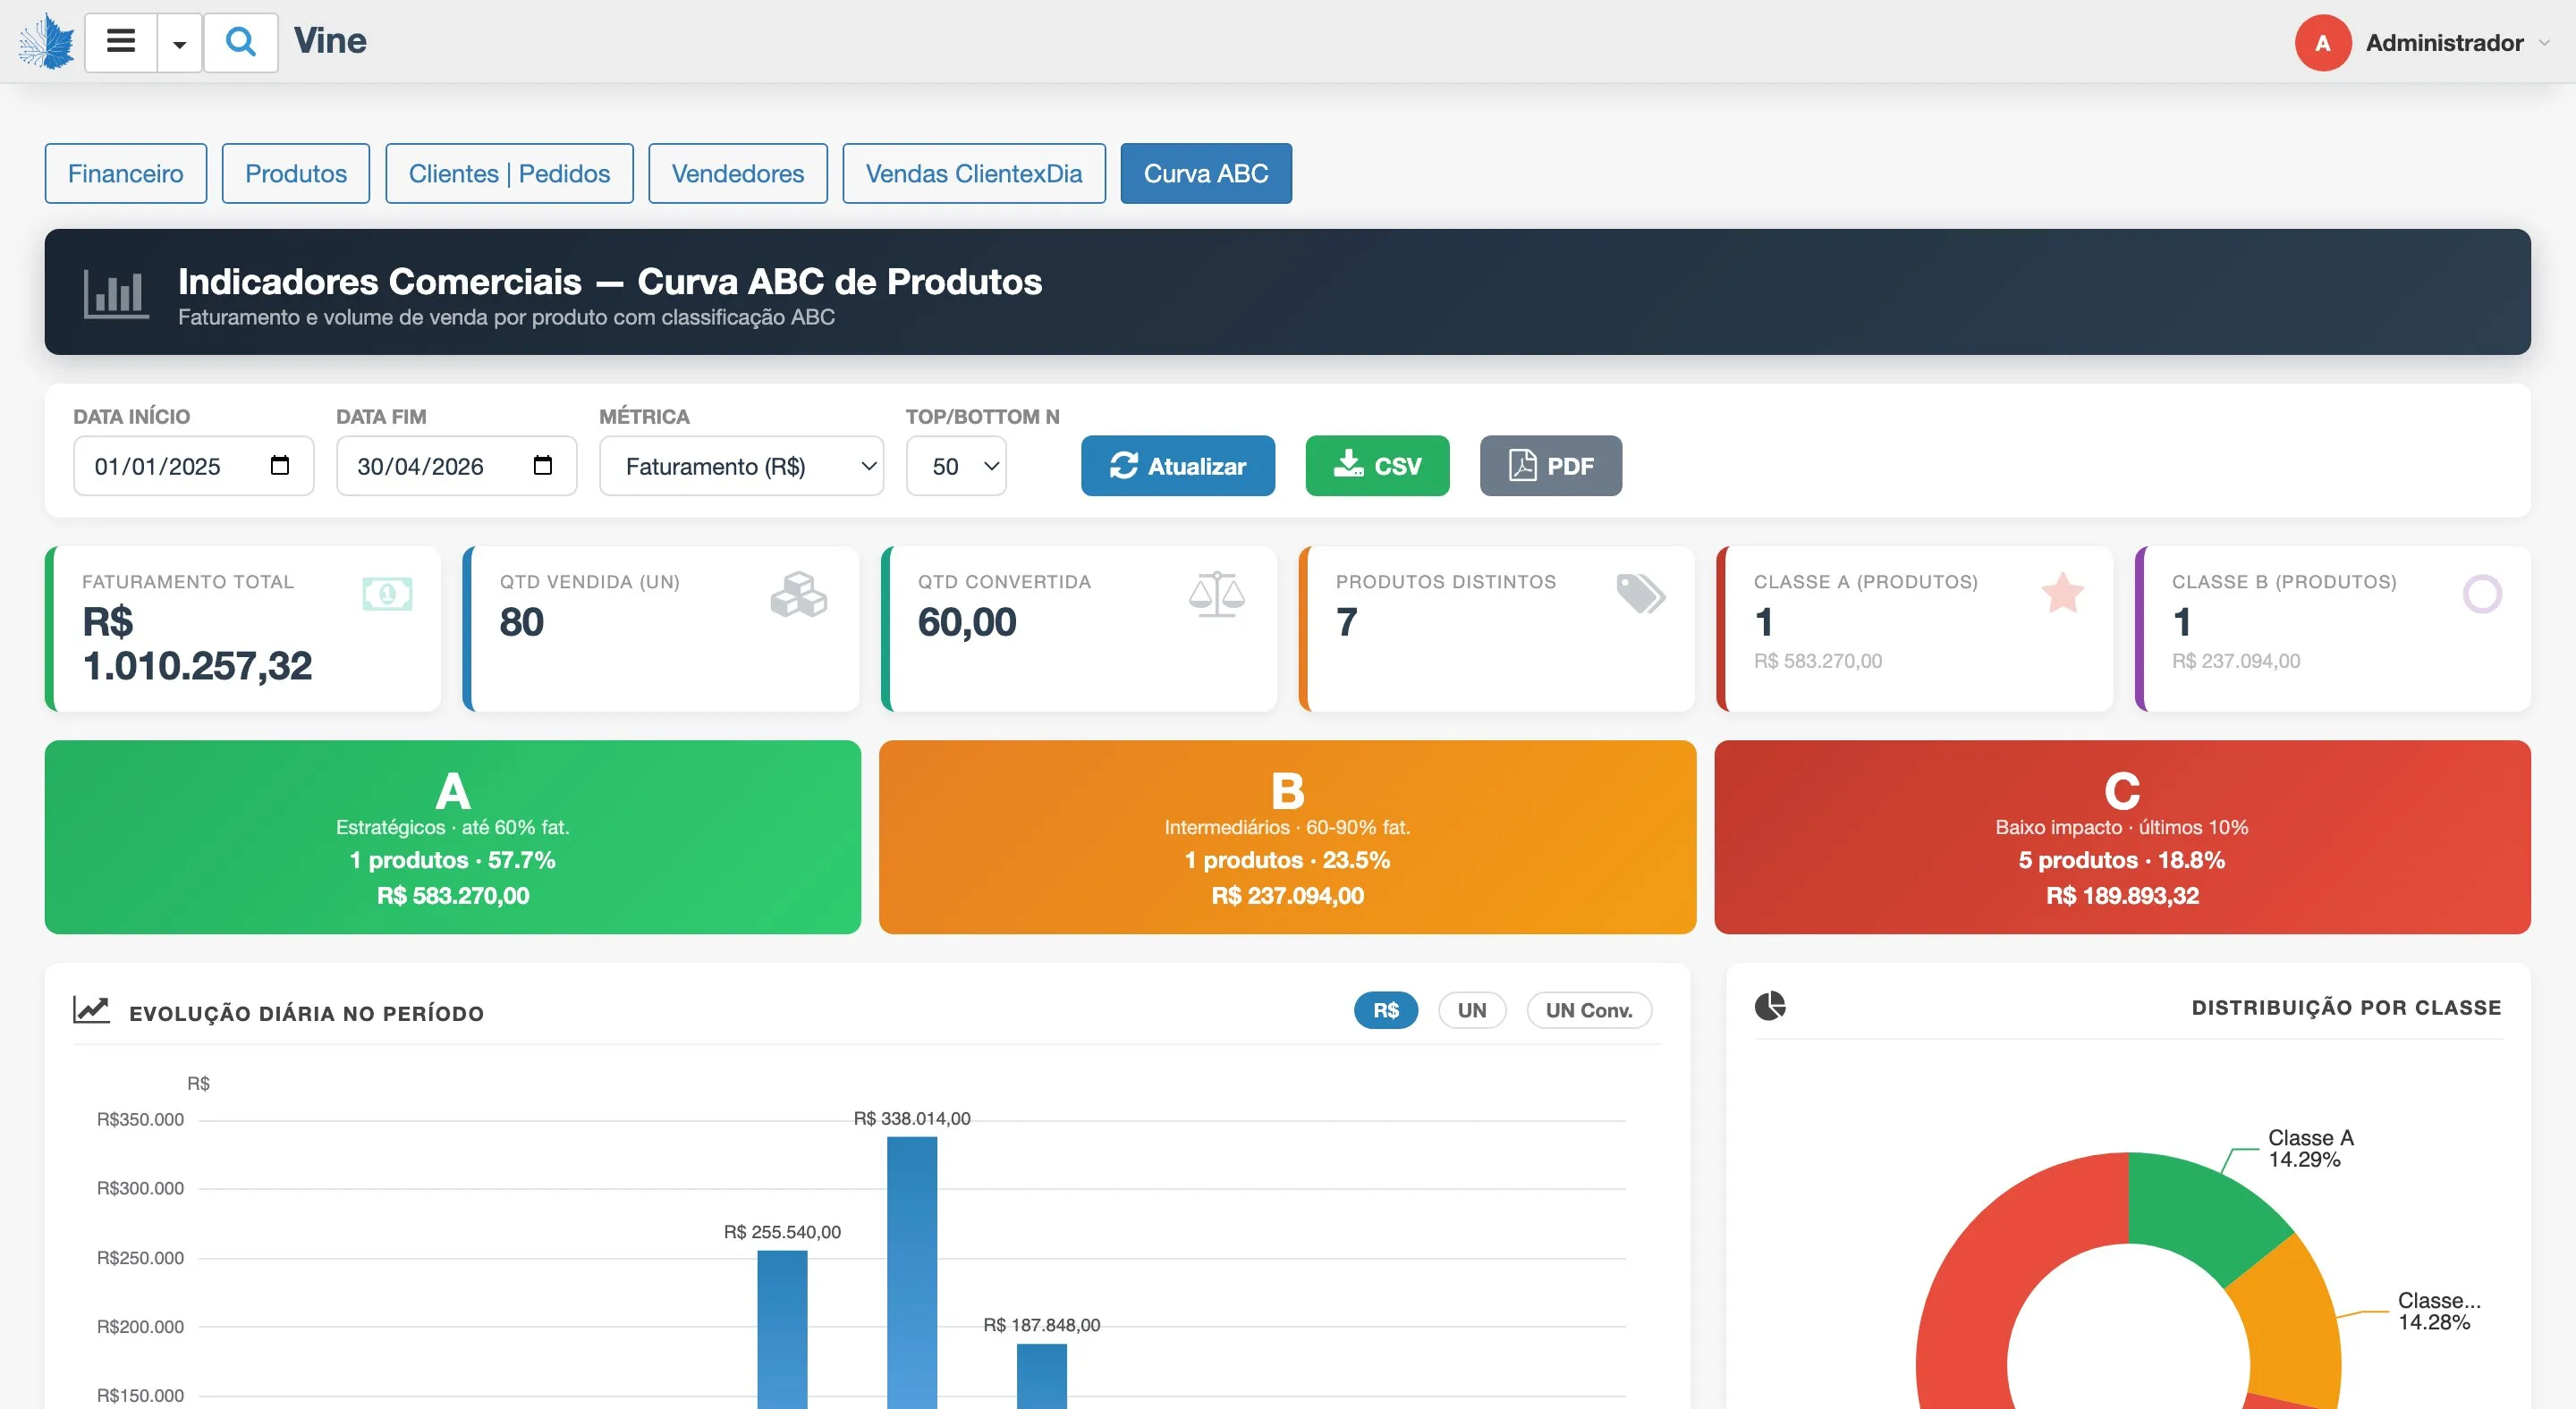
Task: Switch to the Financeiro tab
Action: [126, 173]
